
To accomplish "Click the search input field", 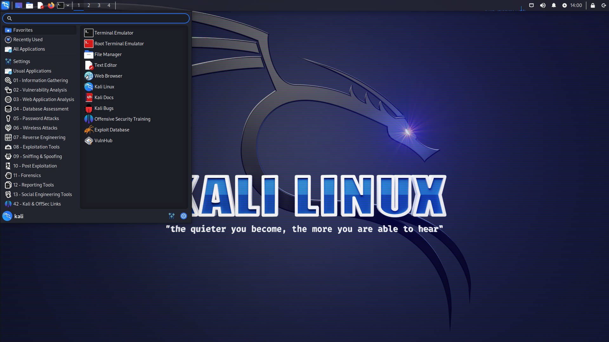I will pyautogui.click(x=95, y=17).
